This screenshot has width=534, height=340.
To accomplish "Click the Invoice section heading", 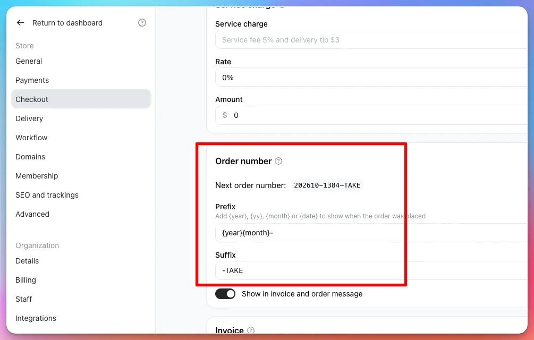I will pyautogui.click(x=230, y=330).
